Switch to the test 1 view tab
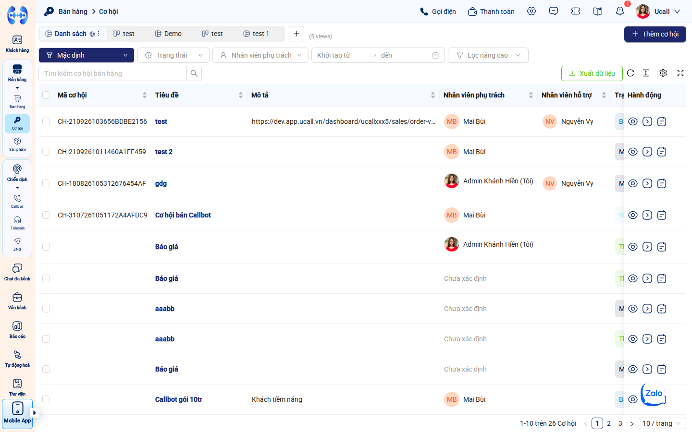Image resolution: width=692 pixels, height=432 pixels. pyautogui.click(x=256, y=34)
